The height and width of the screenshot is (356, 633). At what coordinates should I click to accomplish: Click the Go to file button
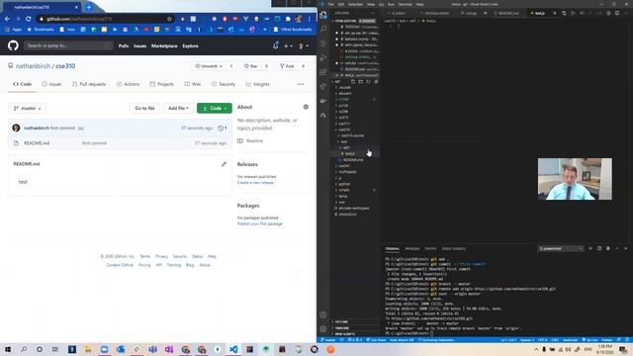(x=144, y=108)
